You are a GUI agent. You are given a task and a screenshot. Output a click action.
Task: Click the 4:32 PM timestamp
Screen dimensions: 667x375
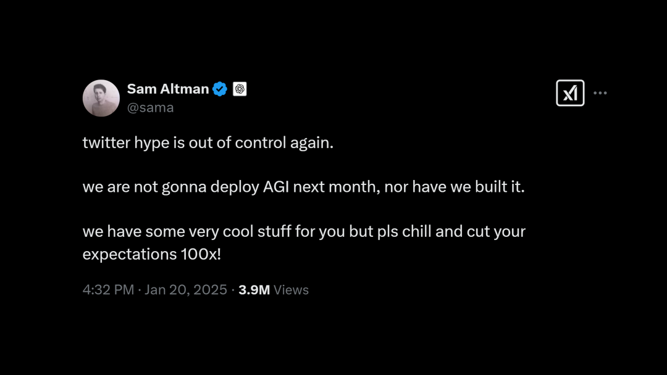(109, 290)
